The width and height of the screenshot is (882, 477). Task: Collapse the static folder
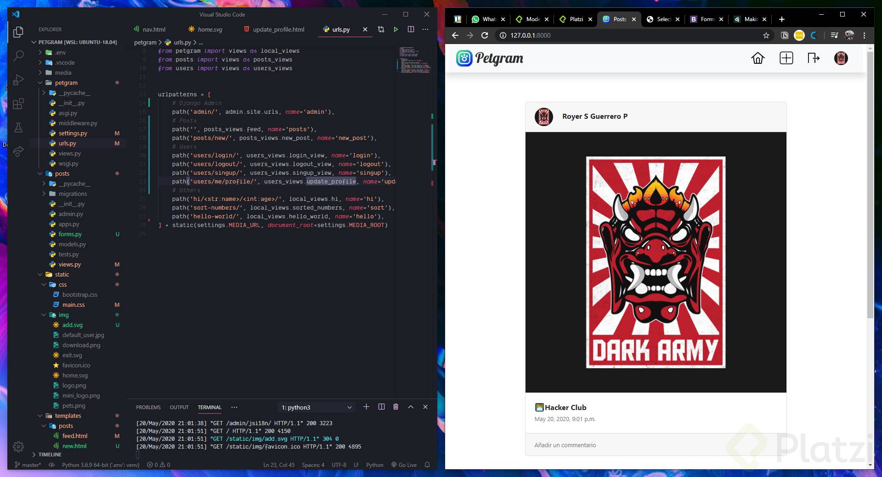62,274
